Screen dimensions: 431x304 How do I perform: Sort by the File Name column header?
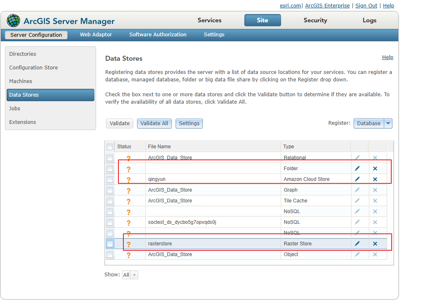point(213,147)
